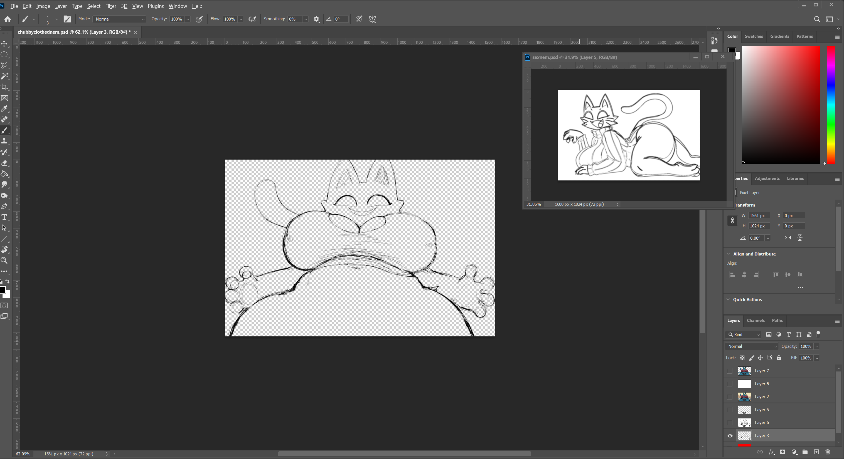Select the Zoom tool
This screenshot has width=844, height=459.
point(4,260)
